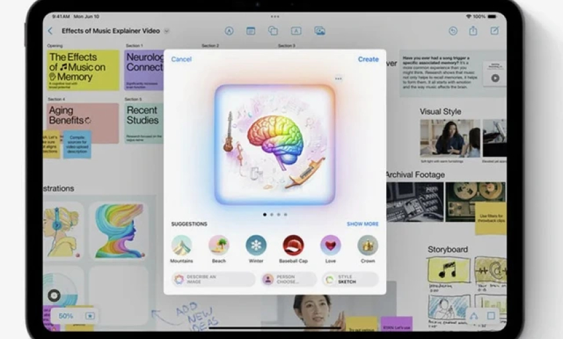Open the shapes library icon
The image size is (563, 339).
(274, 31)
